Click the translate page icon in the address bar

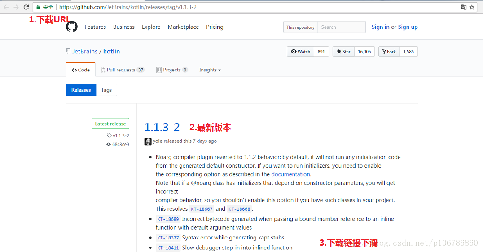coord(464,7)
